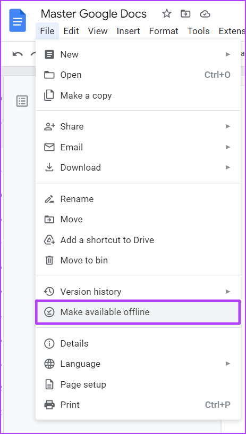Screen dimensions: 246x434
Task: Open the Google Docs home logo
Action: [x=18, y=20]
